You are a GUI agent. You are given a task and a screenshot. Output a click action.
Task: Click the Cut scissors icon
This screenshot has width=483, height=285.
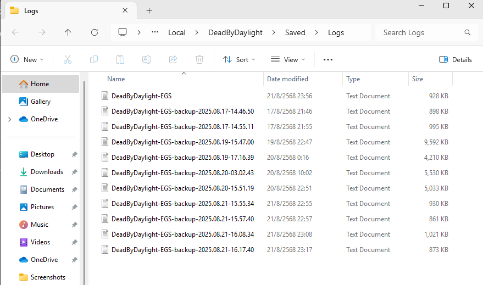tap(68, 59)
